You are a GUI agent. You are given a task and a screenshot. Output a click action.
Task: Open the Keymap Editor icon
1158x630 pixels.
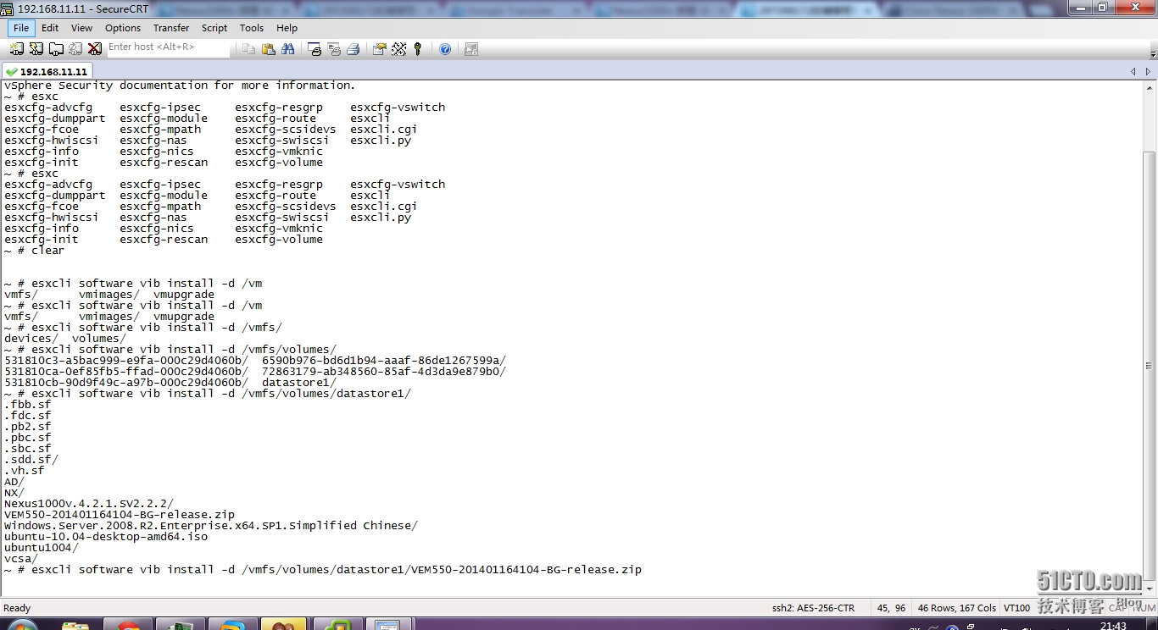point(398,49)
